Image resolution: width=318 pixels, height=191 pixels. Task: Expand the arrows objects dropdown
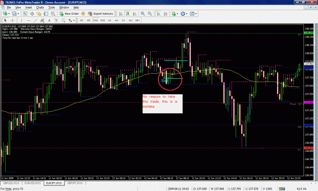[x=74, y=20]
